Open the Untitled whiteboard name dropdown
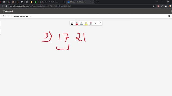 point(30,16)
